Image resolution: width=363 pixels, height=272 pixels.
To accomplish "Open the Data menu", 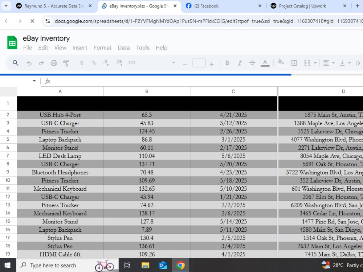I will coord(124,48).
